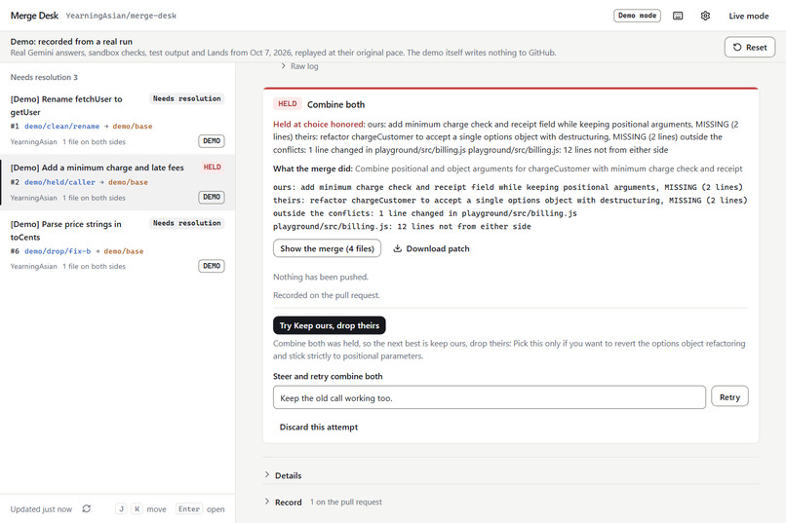Open the keyboard shortcuts icon
The image size is (786, 523).
coord(678,16)
